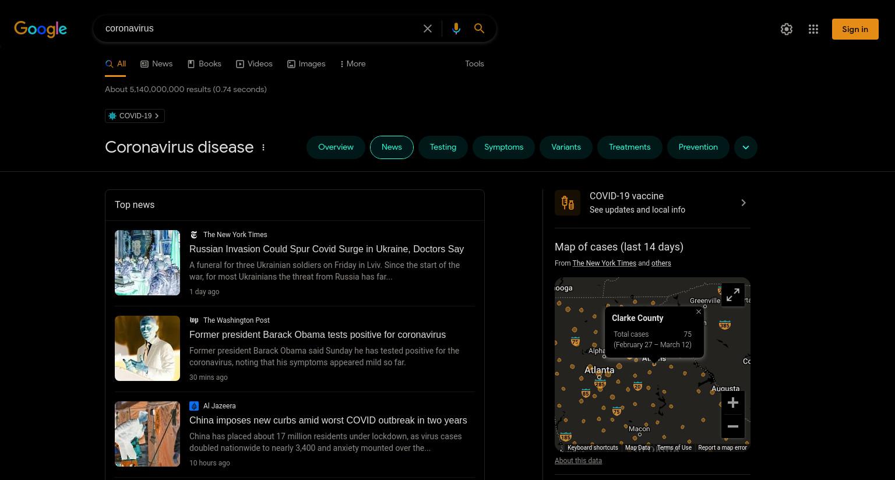895x480 pixels.
Task: Select the Variants topic chip
Action: tap(566, 147)
